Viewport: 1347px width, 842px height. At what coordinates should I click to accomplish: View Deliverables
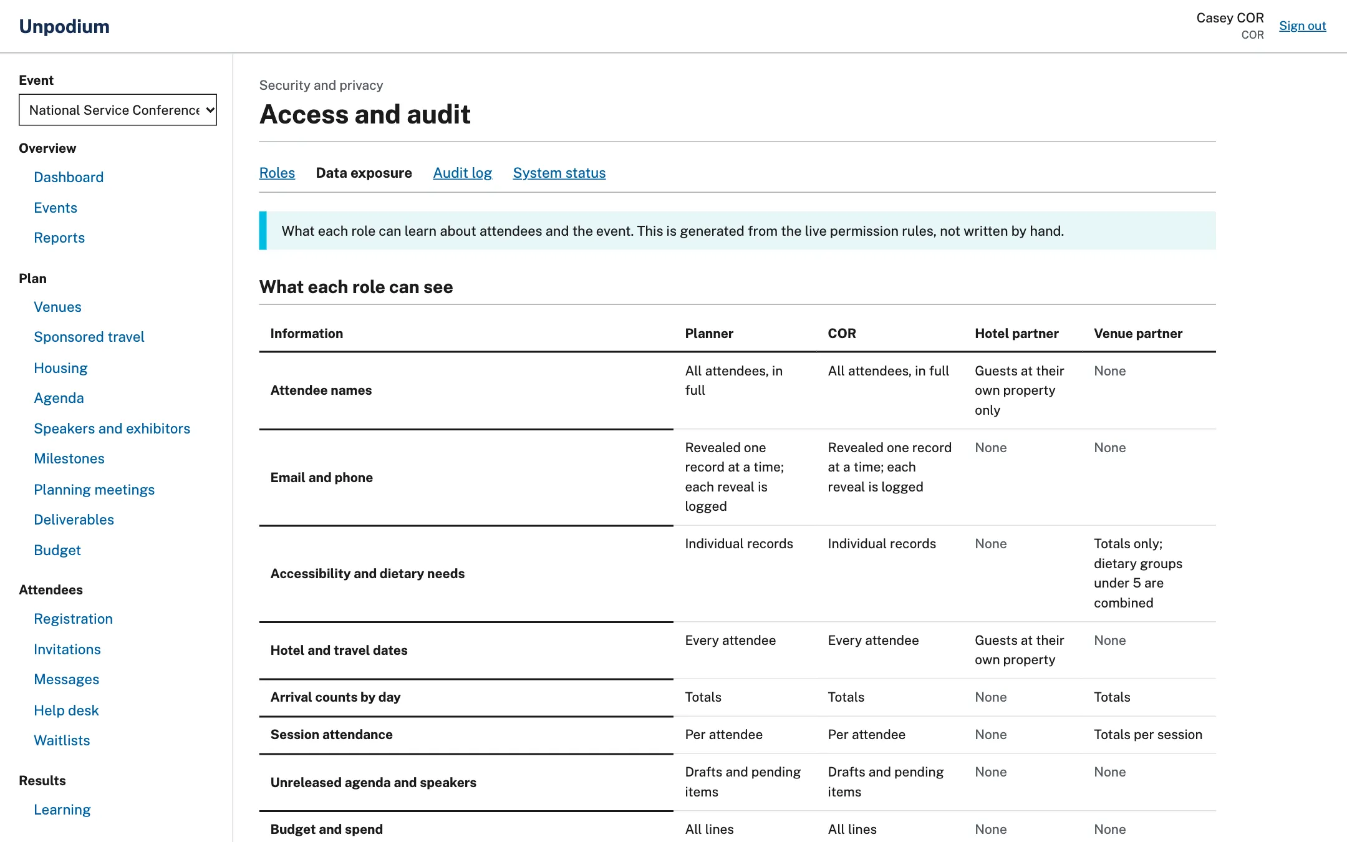[x=74, y=520]
